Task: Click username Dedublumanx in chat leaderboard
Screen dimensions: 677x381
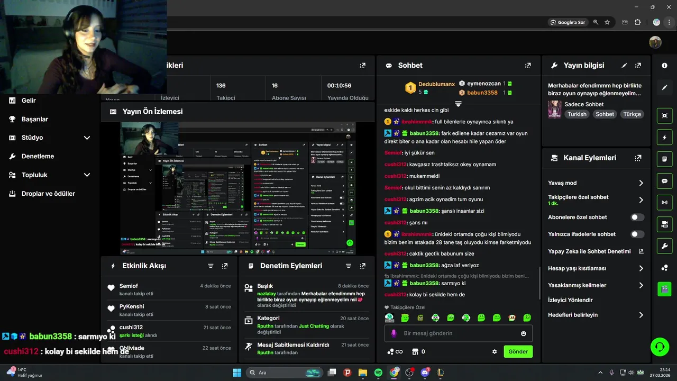Action: pos(436,84)
